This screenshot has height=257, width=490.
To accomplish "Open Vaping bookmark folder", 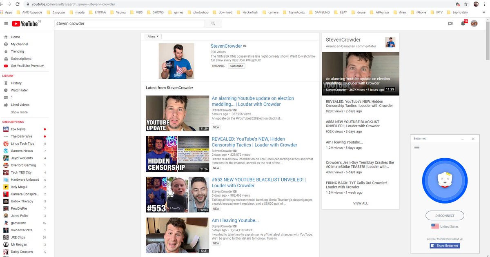I will pos(118,12).
